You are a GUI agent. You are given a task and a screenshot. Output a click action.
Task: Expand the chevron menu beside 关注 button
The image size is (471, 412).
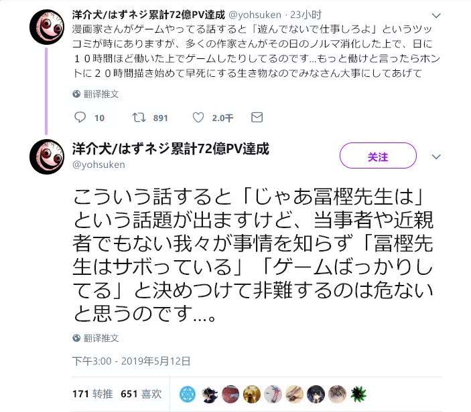click(x=436, y=157)
